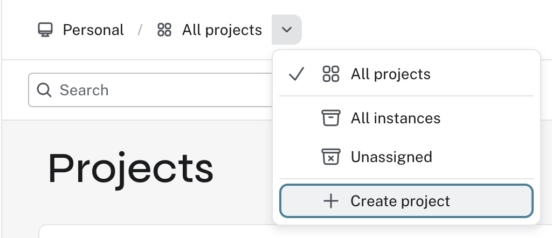The width and height of the screenshot is (552, 238).
Task: Click the four-squares icon in the dropdown menu
Action: tap(331, 74)
